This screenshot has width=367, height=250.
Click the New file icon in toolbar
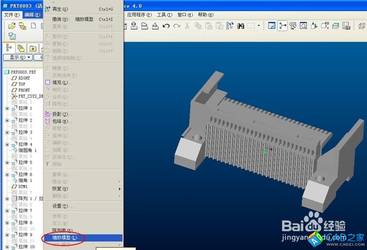(x=33, y=25)
